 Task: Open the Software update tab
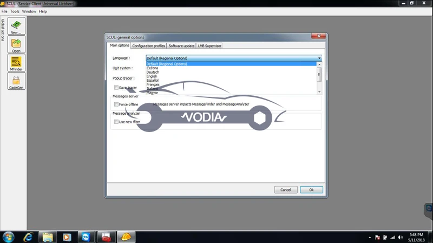pyautogui.click(x=181, y=46)
